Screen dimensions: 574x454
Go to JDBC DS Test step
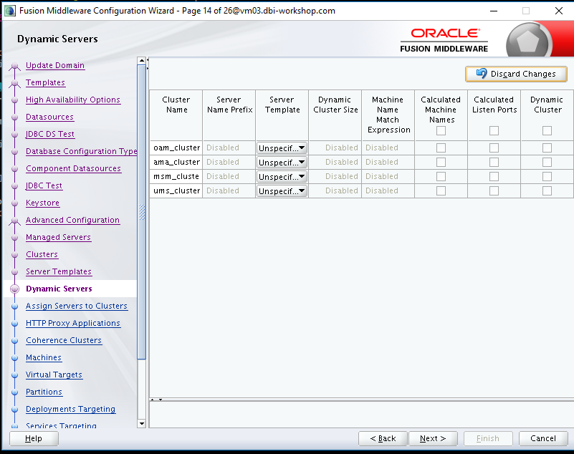tap(50, 134)
